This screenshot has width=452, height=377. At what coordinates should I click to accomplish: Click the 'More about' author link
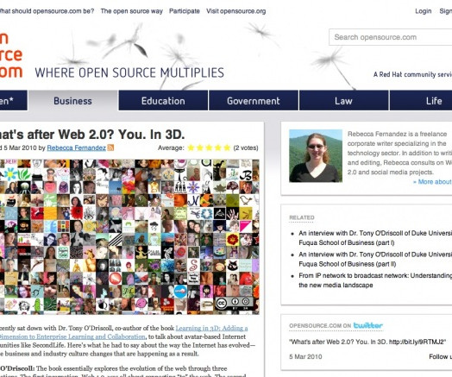click(432, 182)
